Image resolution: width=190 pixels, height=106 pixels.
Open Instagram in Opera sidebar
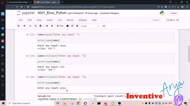coord(3,41)
